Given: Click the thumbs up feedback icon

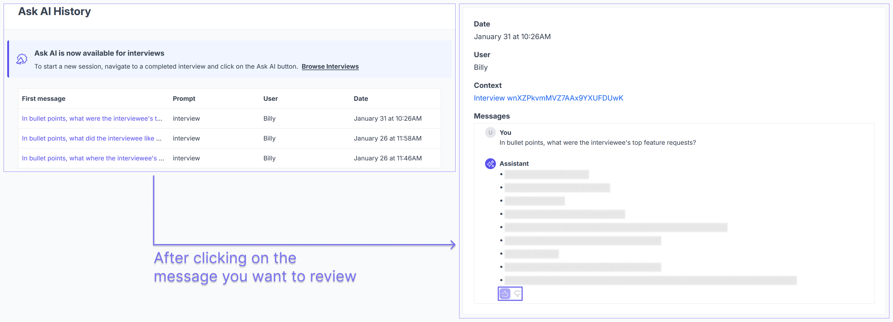Looking at the screenshot, I should (505, 294).
